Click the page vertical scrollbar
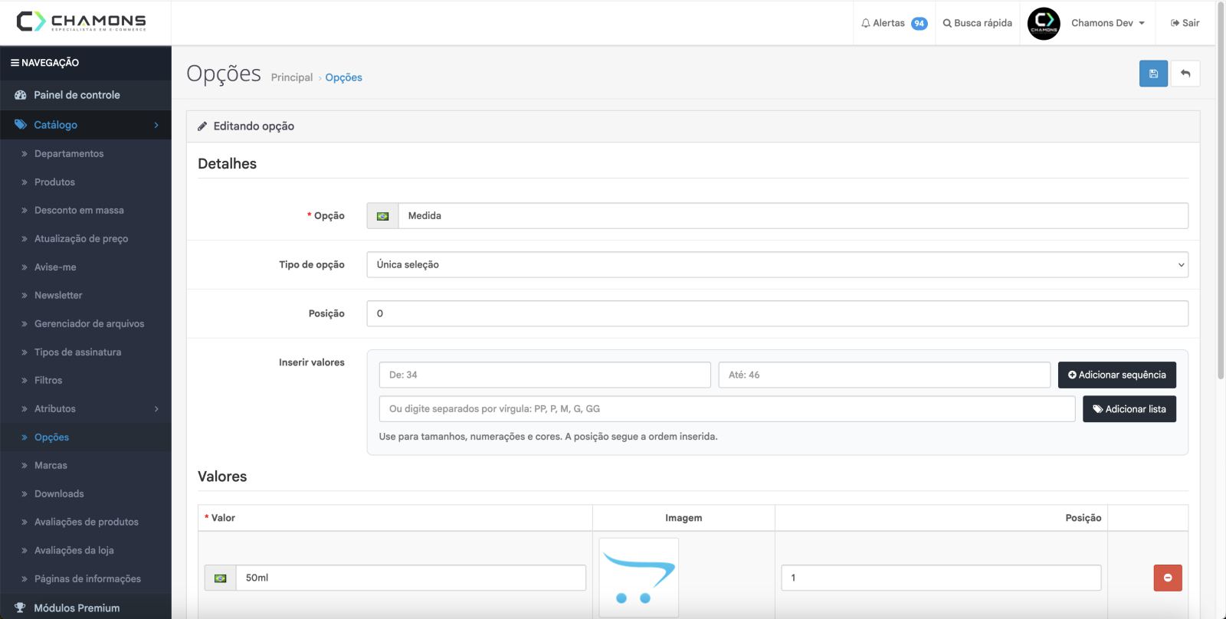This screenshot has width=1226, height=619. (x=1221, y=192)
